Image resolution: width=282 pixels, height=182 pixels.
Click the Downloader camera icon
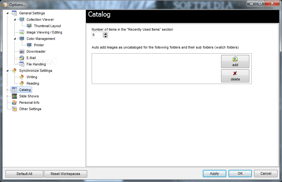[x=22, y=51]
